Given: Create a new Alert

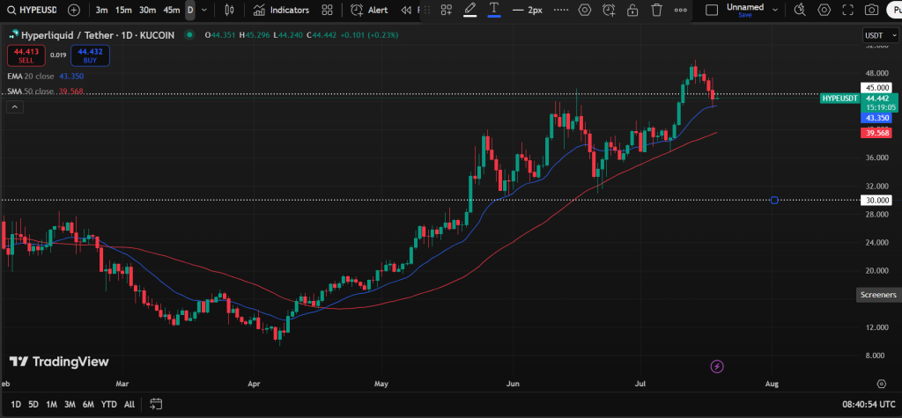Looking at the screenshot, I should [x=369, y=10].
